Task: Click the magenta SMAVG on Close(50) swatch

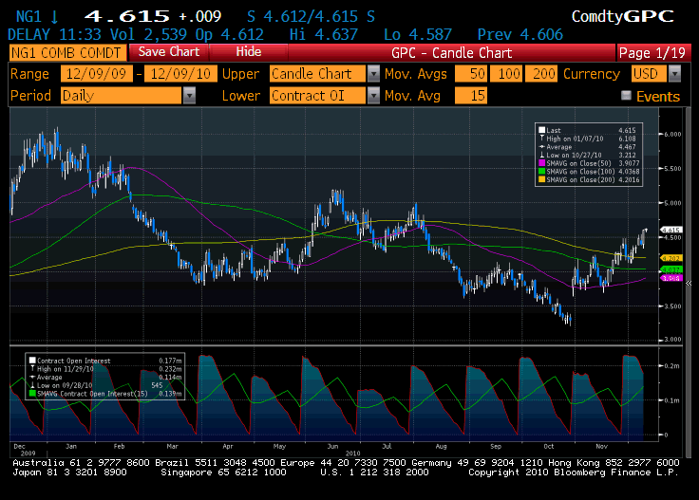Action: coord(541,163)
